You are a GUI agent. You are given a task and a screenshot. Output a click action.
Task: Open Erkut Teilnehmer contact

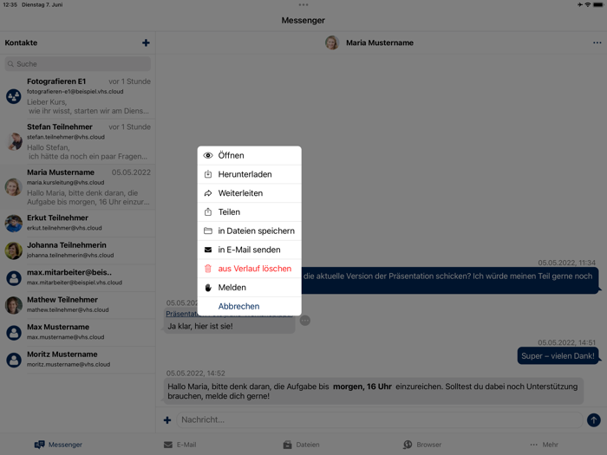tap(78, 224)
